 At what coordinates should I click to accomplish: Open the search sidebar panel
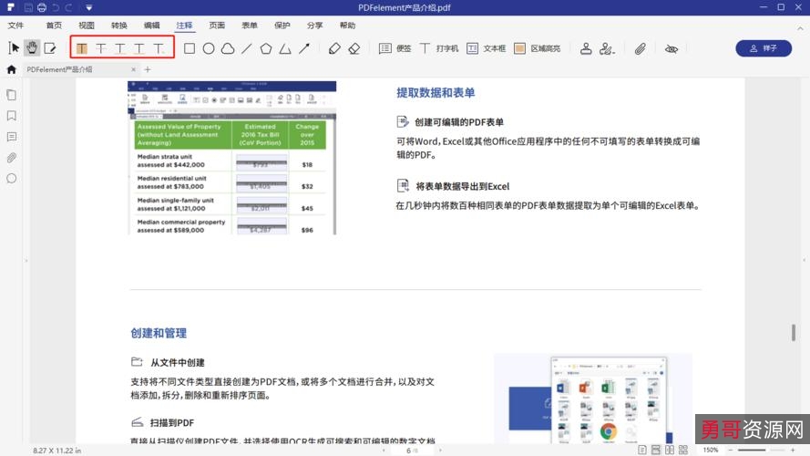pyautogui.click(x=11, y=179)
